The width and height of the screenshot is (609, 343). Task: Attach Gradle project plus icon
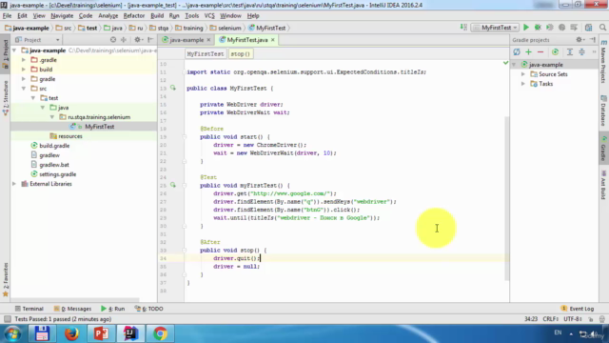(x=529, y=52)
